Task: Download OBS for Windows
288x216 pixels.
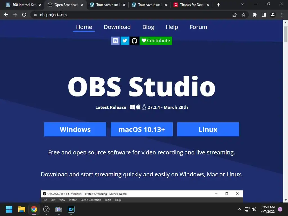Action: 75,129
